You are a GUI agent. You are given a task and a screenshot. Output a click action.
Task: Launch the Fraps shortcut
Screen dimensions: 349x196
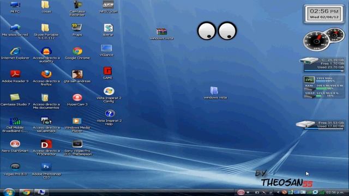pyautogui.click(x=77, y=30)
